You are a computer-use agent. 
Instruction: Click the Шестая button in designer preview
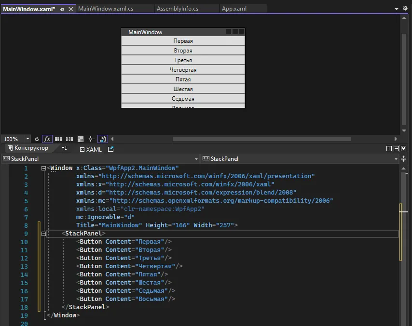pyautogui.click(x=183, y=89)
